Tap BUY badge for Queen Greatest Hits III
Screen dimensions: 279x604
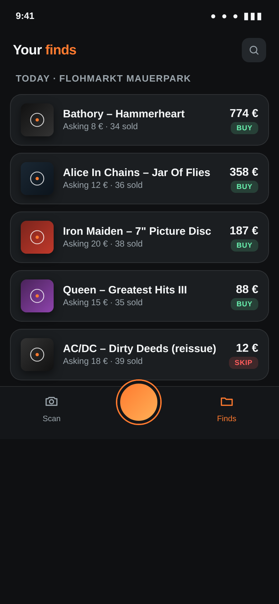tap(244, 304)
